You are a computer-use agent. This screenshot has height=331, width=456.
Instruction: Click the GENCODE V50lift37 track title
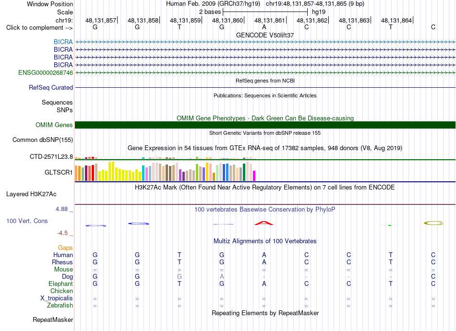(x=265, y=35)
